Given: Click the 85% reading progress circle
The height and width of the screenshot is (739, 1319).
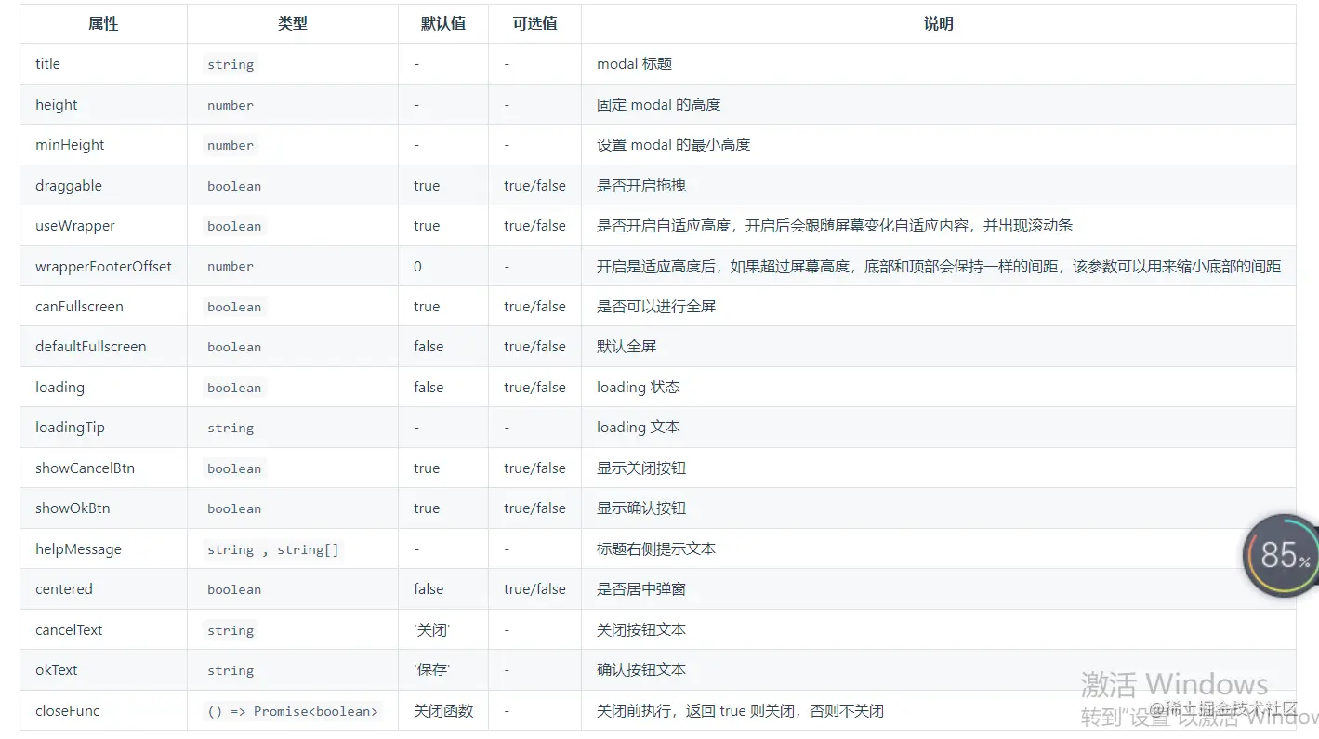Looking at the screenshot, I should tap(1283, 555).
